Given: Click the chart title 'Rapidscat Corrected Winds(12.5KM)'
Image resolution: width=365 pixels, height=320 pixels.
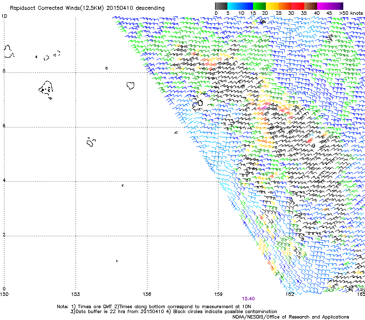Looking at the screenshot, I should (x=57, y=8).
